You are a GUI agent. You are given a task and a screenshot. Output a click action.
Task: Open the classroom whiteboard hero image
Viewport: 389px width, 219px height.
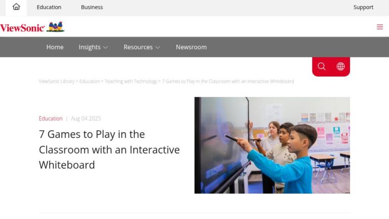coord(272,145)
